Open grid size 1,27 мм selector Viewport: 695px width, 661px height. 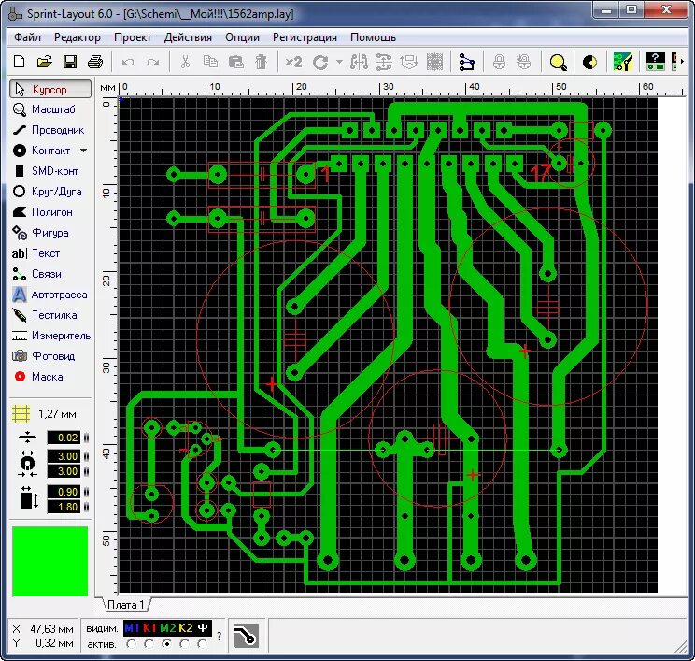[44, 414]
